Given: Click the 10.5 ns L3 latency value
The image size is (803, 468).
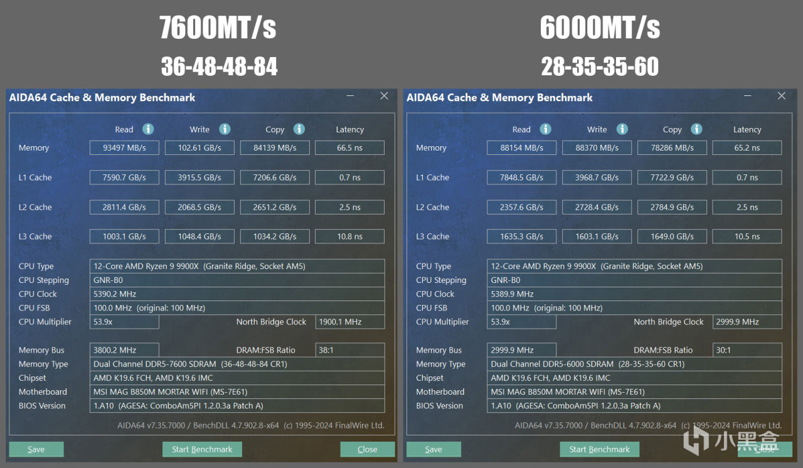Looking at the screenshot, I should coord(747,237).
